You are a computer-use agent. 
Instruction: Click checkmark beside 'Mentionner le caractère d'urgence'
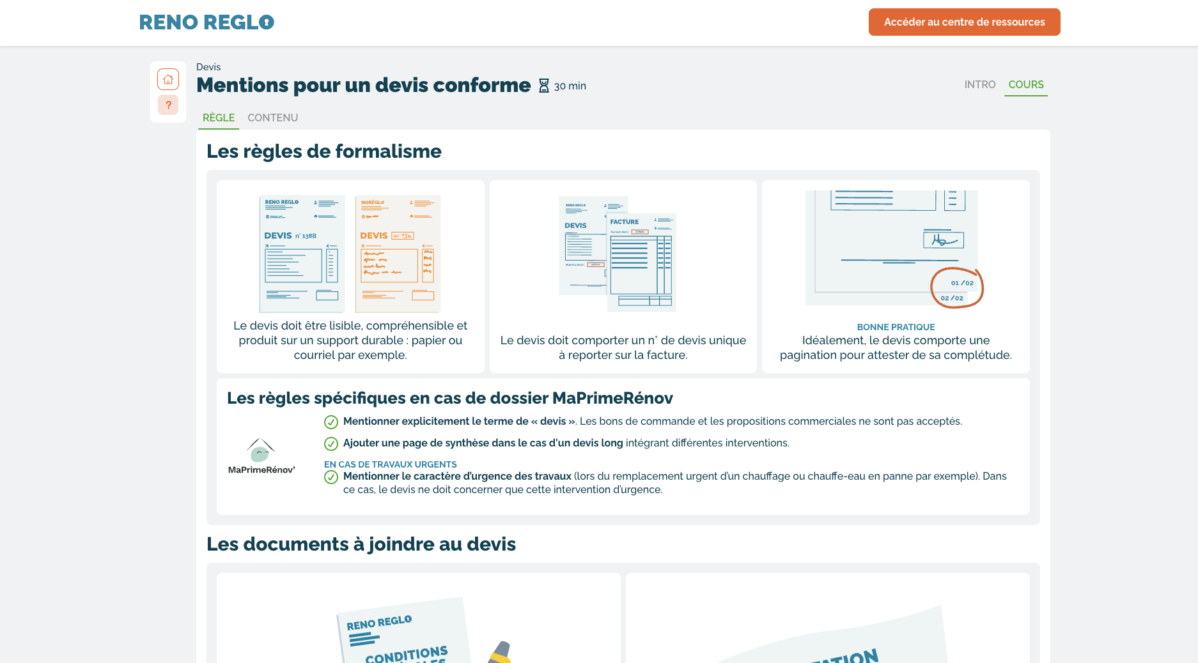[x=331, y=477]
